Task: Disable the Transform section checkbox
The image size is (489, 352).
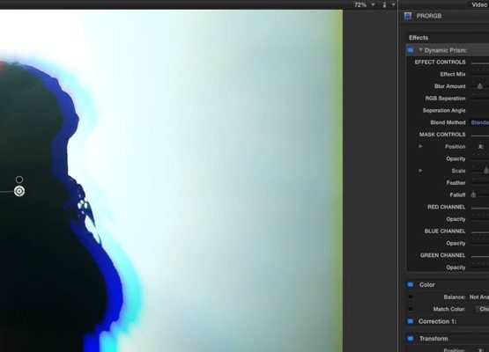Action: (x=411, y=338)
